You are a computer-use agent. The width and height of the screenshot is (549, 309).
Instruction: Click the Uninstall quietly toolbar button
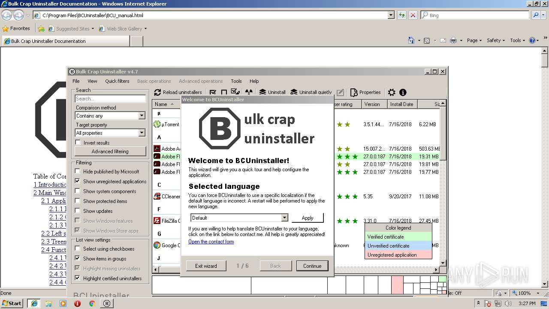(311, 92)
